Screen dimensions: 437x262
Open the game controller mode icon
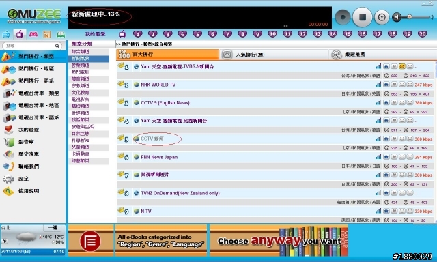pos(33,34)
